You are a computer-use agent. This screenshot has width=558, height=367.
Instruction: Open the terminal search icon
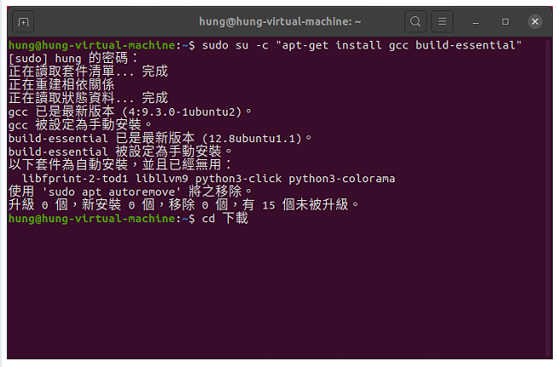[416, 21]
